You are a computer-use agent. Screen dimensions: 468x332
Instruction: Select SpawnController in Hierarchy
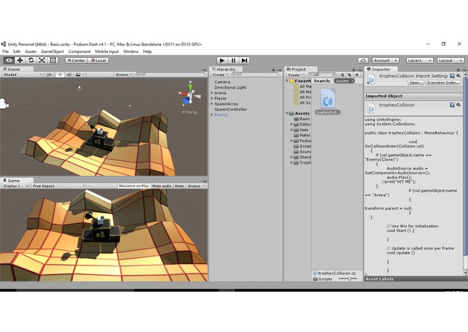tap(231, 110)
